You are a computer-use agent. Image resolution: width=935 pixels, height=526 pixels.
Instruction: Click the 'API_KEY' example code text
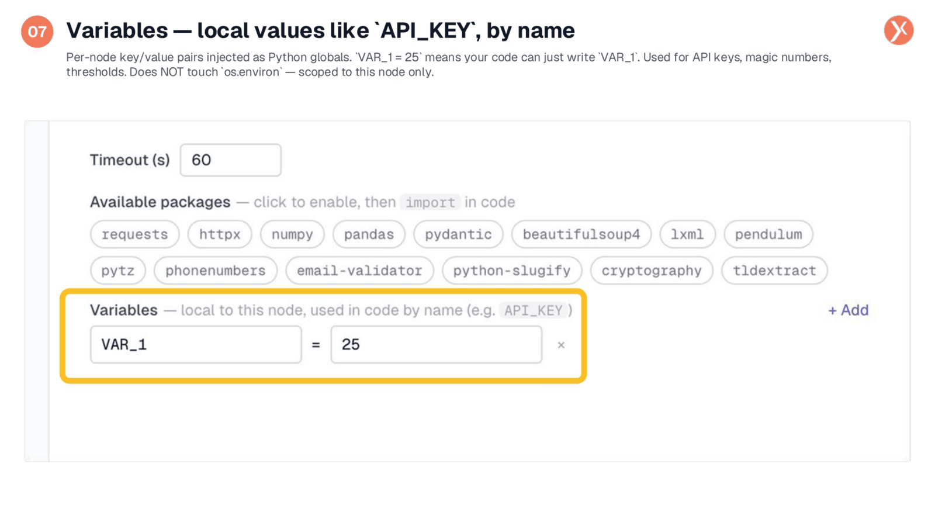click(x=534, y=310)
